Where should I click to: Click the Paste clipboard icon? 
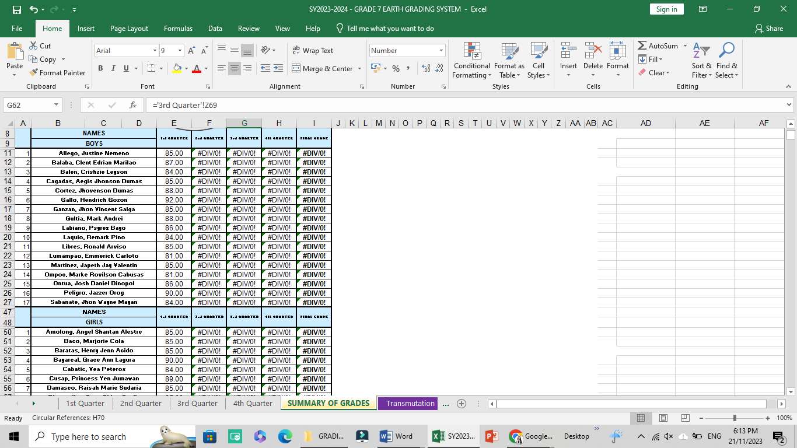(x=15, y=51)
